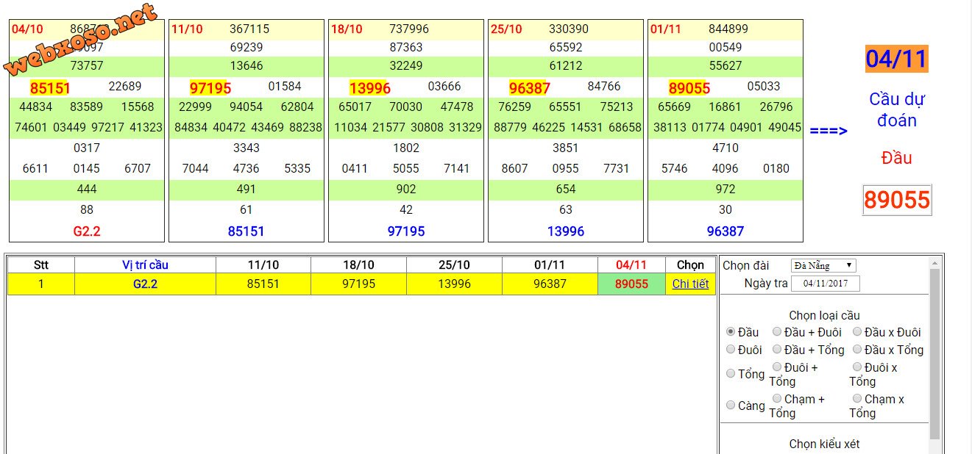Click the G2.2 position cell in table

(145, 284)
